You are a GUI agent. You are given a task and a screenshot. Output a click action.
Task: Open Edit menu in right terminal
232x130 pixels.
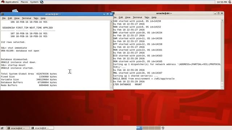pyautogui.click(x=121, y=17)
